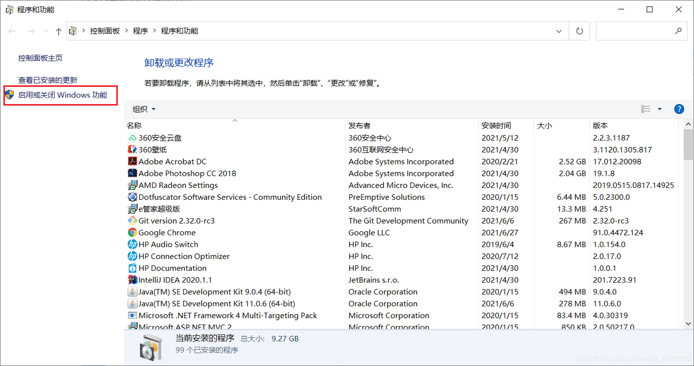Image resolution: width=694 pixels, height=366 pixels.
Task: Click the AMD Radeon Settings icon
Action: coord(132,185)
